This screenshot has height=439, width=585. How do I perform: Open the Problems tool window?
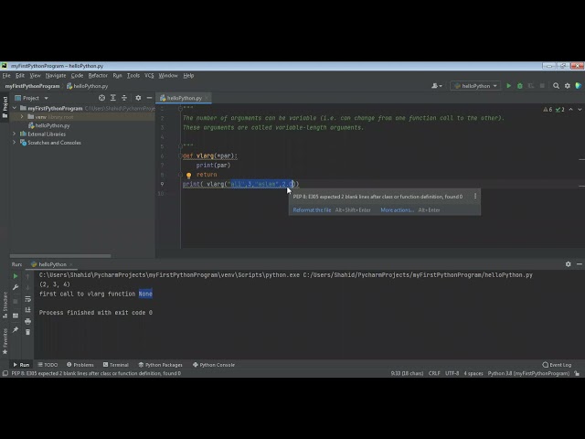point(80,365)
